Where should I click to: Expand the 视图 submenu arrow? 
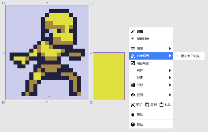(x=170, y=95)
